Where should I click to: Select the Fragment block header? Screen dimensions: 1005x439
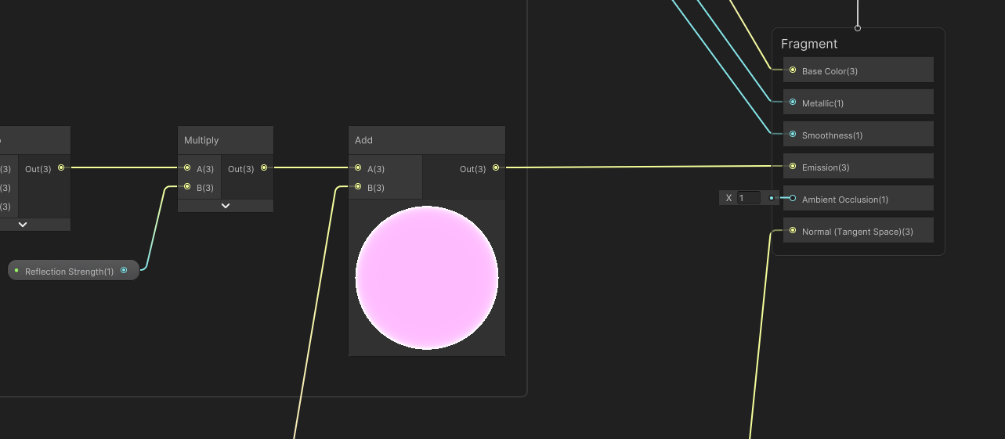click(809, 45)
